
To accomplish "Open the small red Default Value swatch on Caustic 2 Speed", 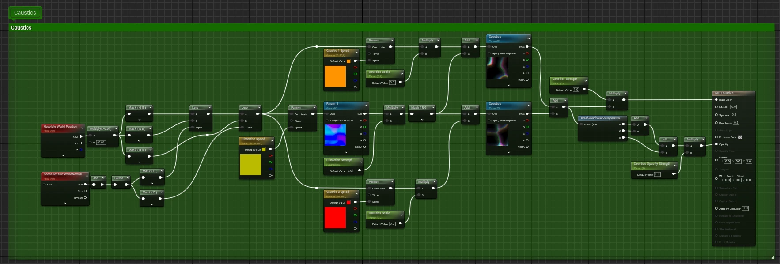I will (348, 202).
